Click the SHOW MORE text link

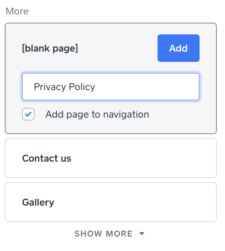click(x=104, y=234)
